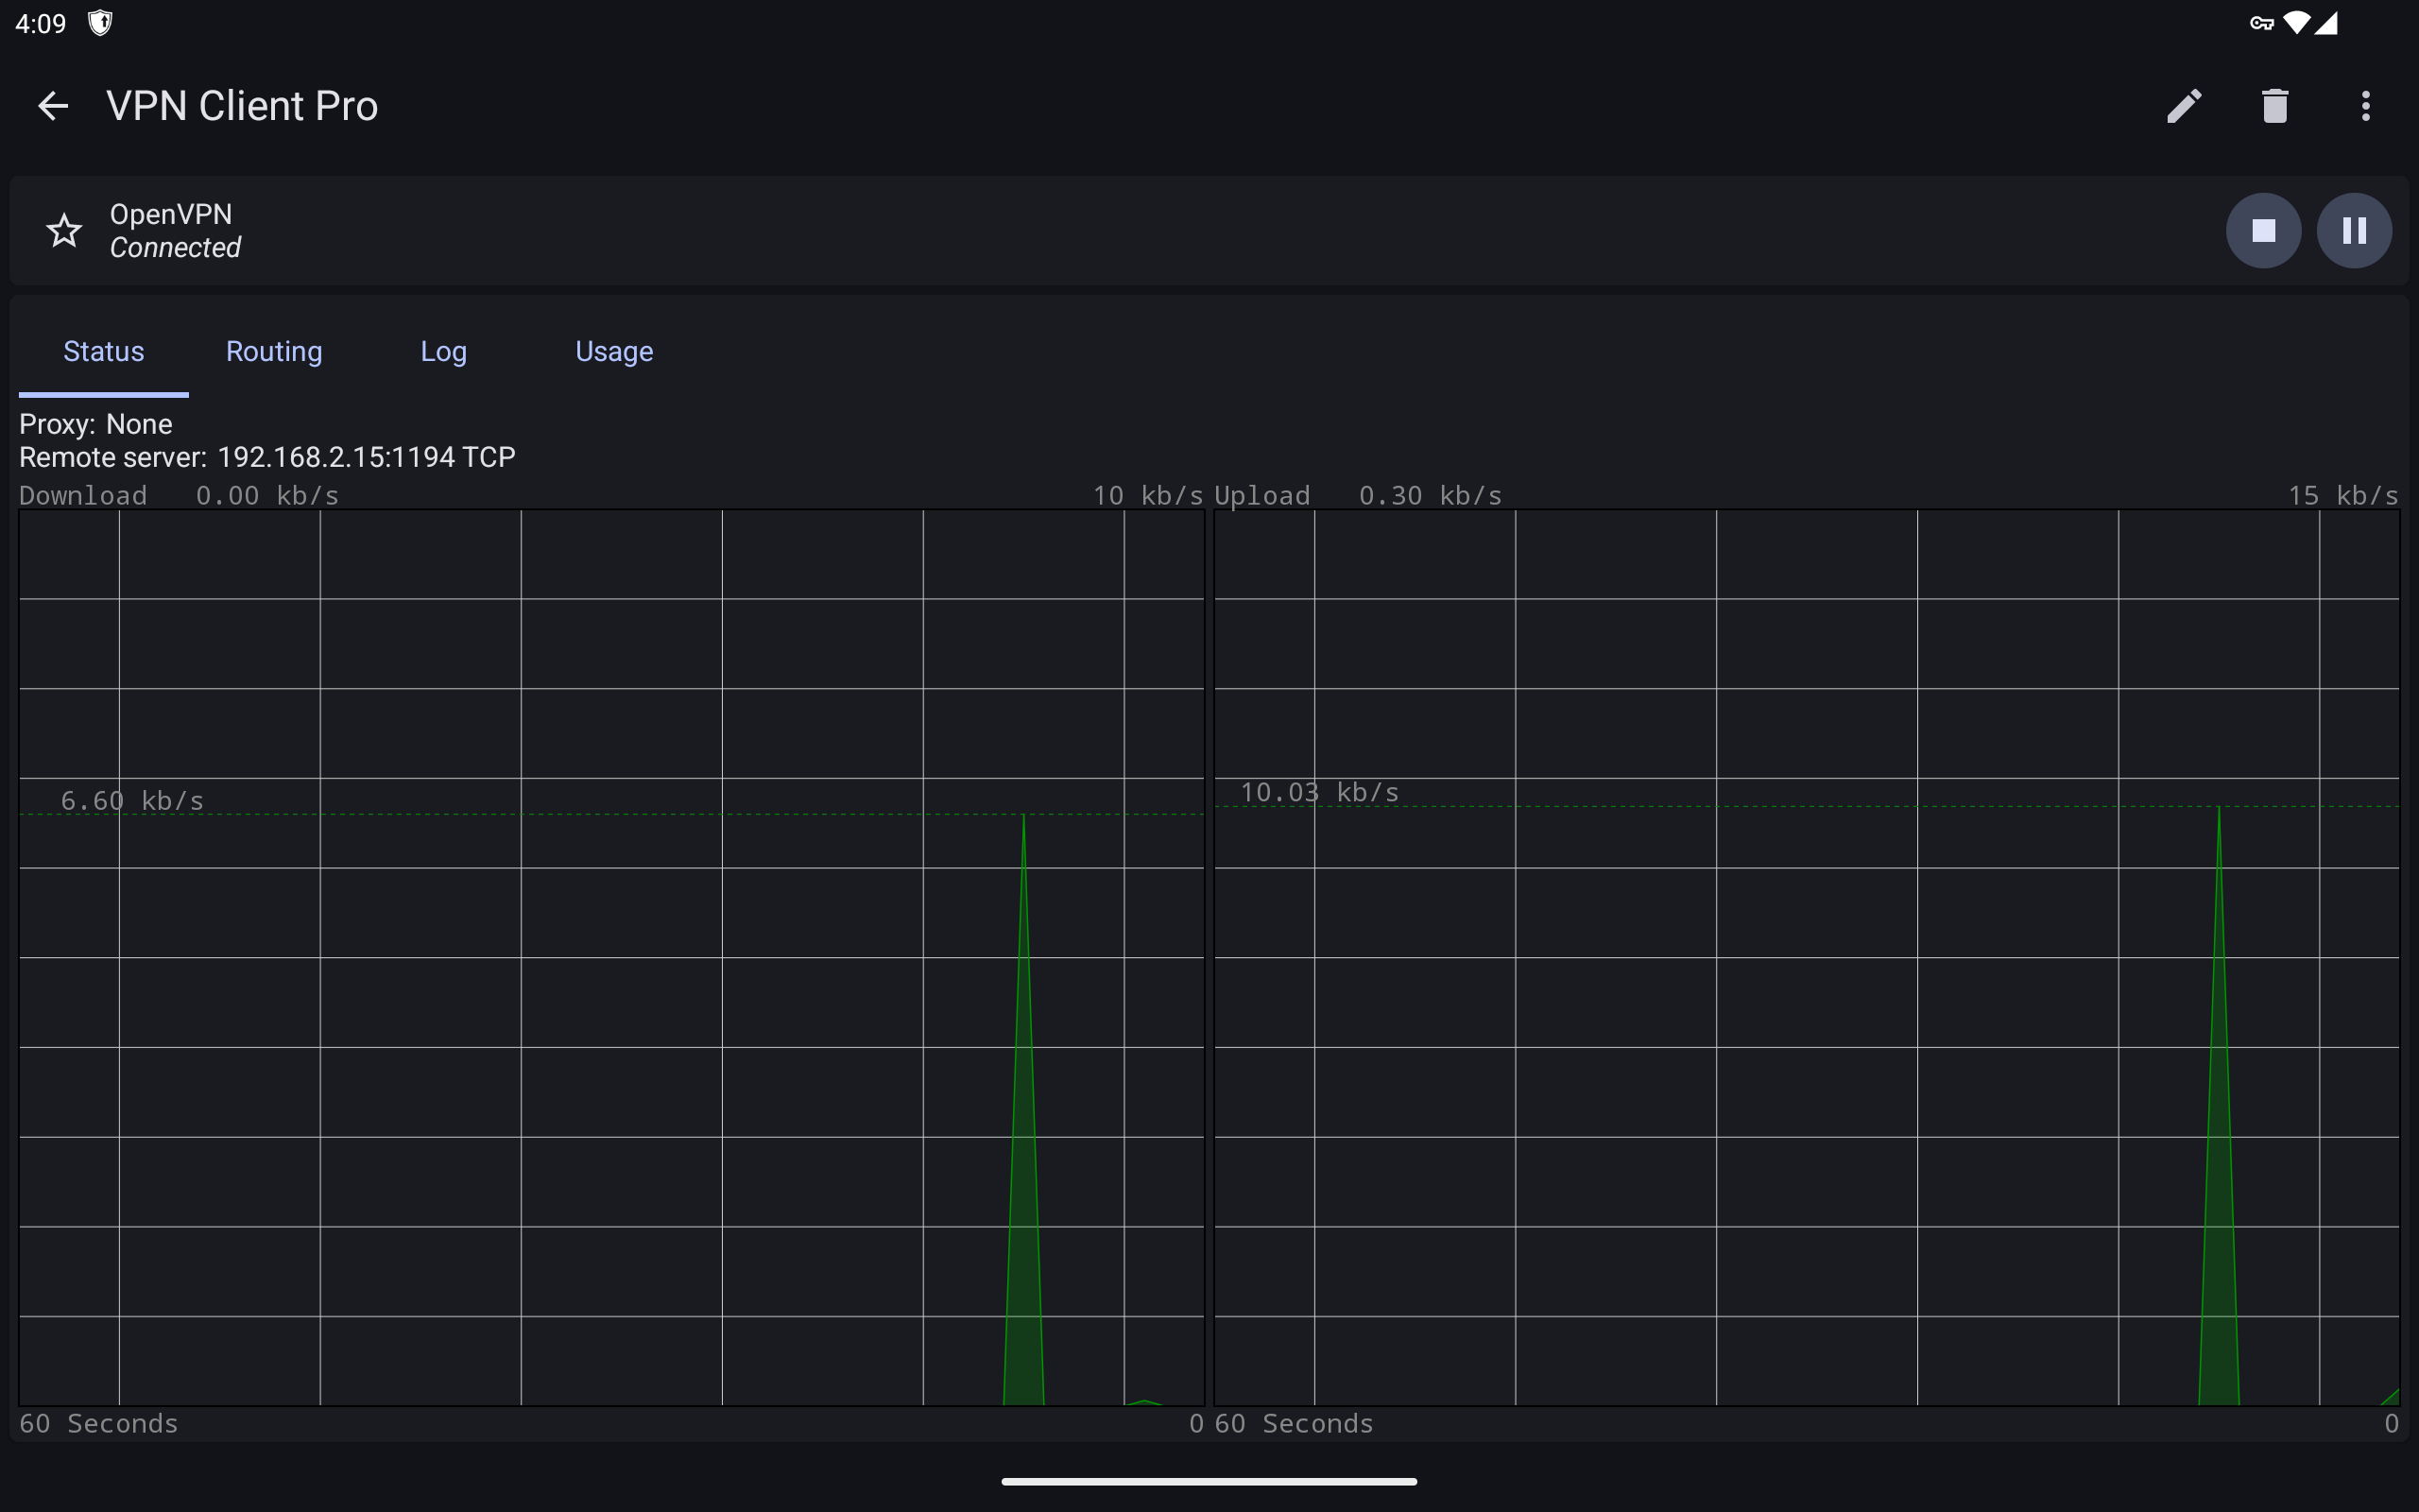Tap the Connected status text
Viewport: 2419px width, 1512px height.
[176, 247]
